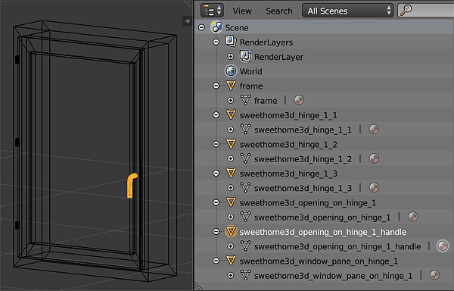Click the sweethome3d_hinge_1_2 material sphere icon

click(x=374, y=158)
